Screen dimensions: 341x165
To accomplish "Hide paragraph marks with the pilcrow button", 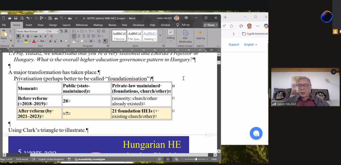I will 105,41.
